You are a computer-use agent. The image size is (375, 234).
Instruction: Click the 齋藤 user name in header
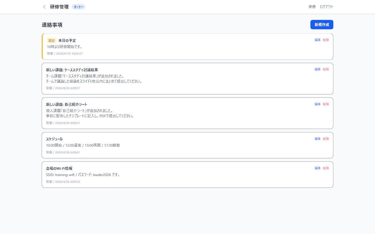pos(312,7)
